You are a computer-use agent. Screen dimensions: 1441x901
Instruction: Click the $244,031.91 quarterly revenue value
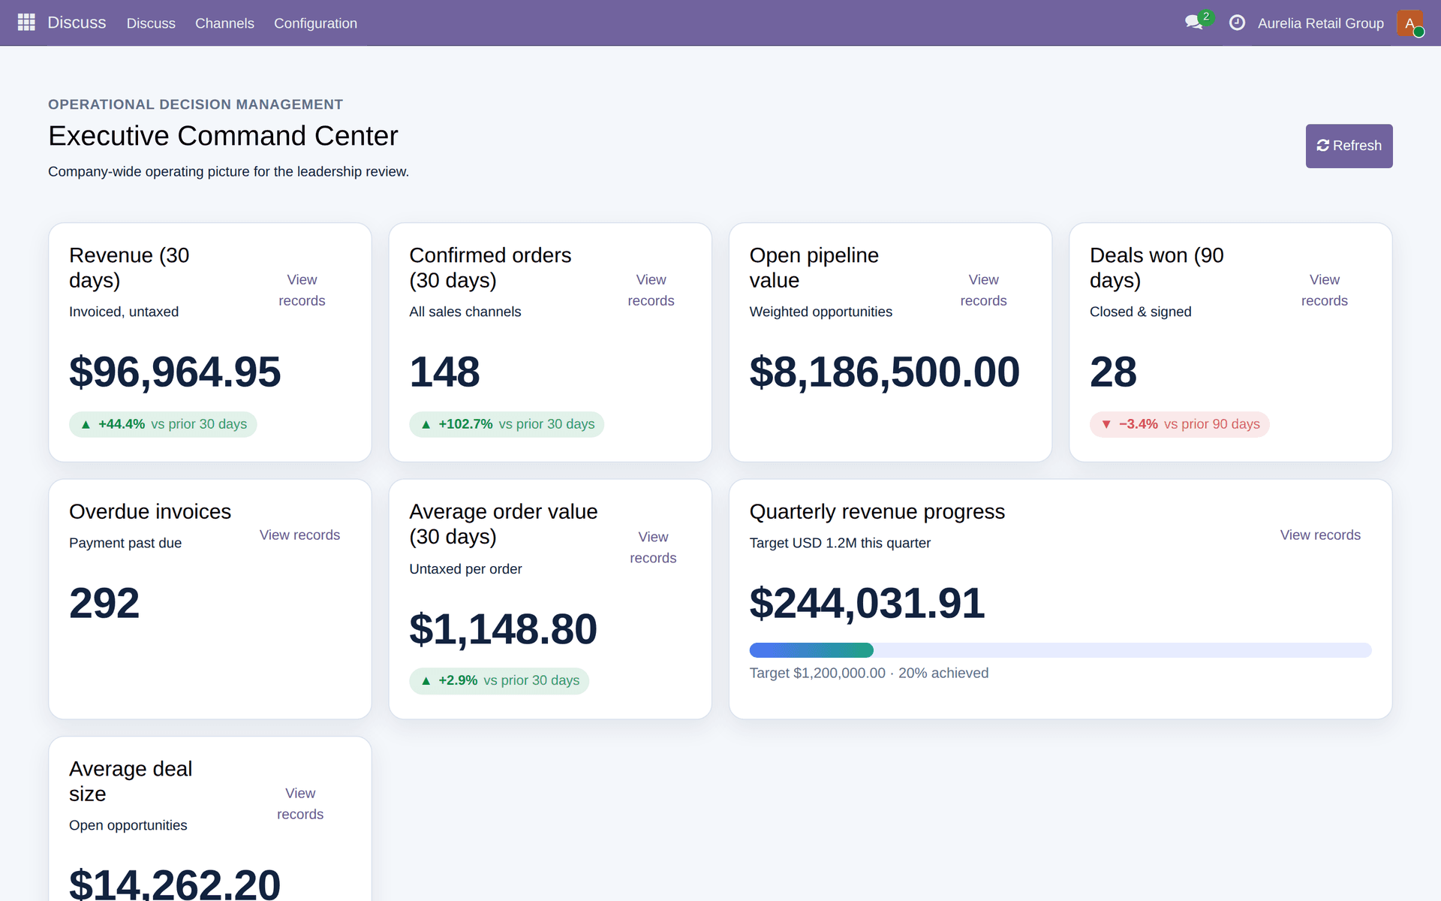coord(867,603)
